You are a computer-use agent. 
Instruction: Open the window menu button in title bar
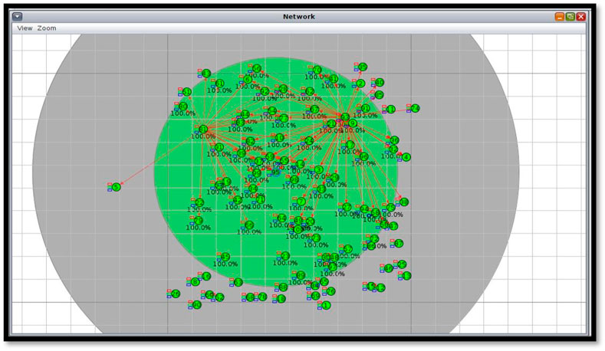18,17
